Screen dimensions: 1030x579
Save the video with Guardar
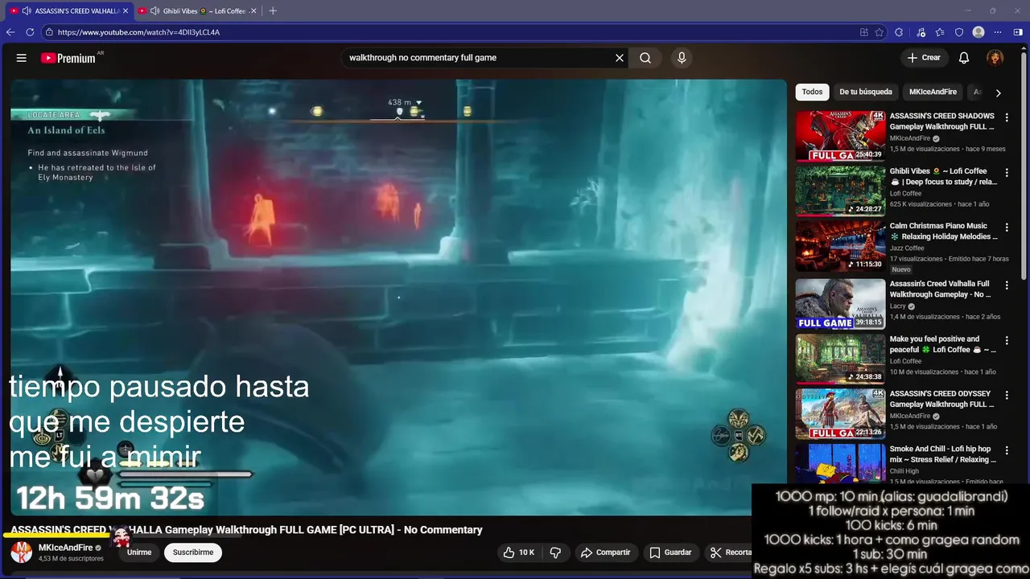coord(670,552)
